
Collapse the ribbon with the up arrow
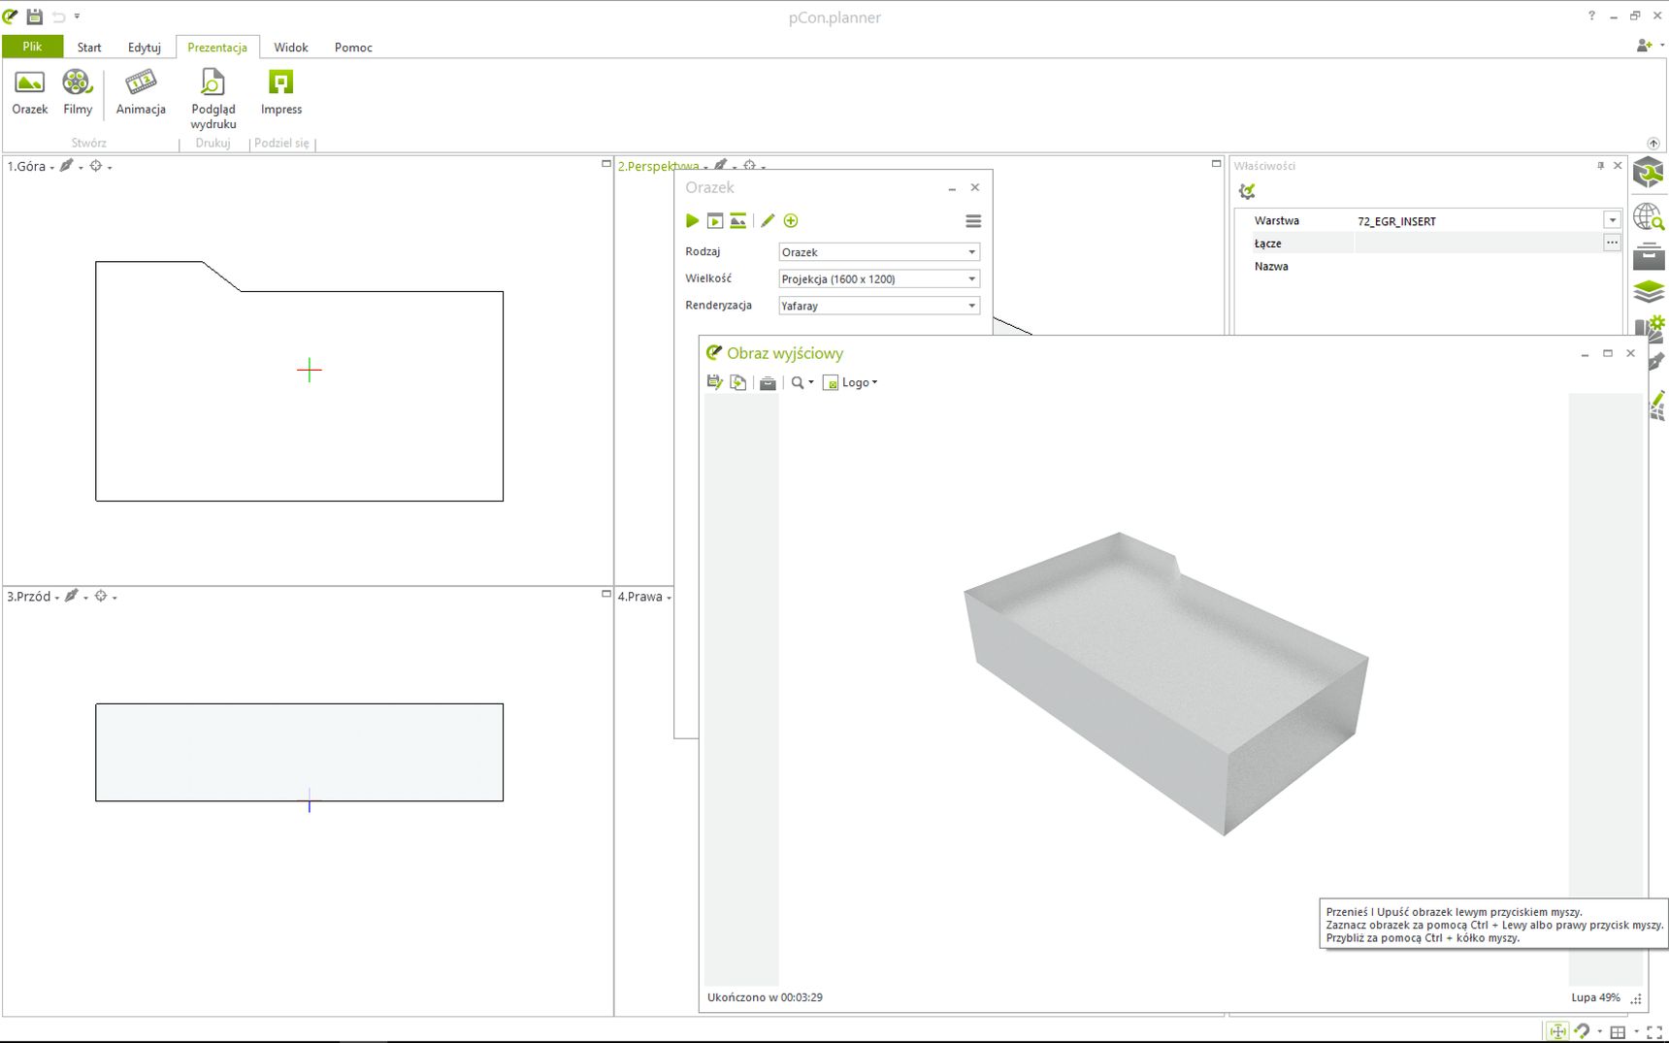coord(1653,143)
